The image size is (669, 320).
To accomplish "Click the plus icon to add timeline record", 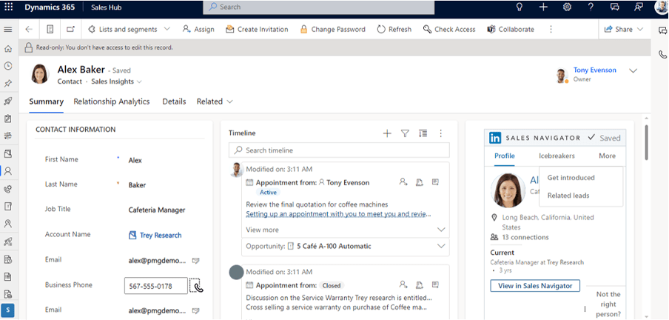I will tap(386, 133).
